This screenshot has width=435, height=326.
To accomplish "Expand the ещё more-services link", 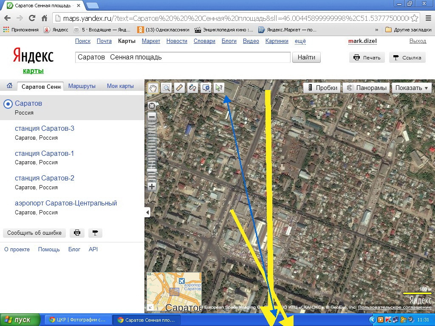I will 300,41.
